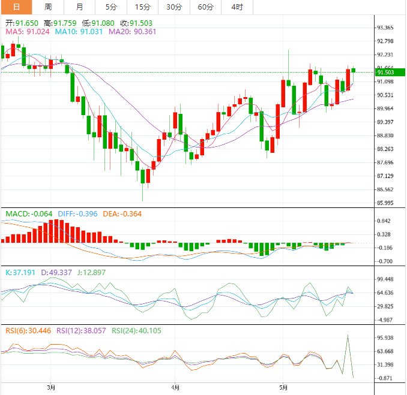The width and height of the screenshot is (407, 395).
Task: Open the 月 monthly timeframe tab
Action: [80, 7]
